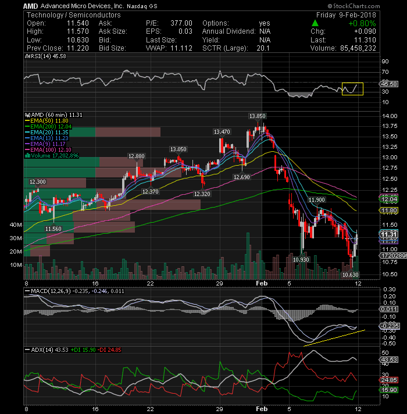This screenshot has width=407, height=414.
Task: Click the 'Nasdaq GS' exchange label
Action: [x=142, y=6]
